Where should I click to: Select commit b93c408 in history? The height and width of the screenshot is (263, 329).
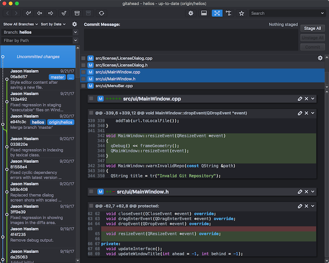click(38, 192)
